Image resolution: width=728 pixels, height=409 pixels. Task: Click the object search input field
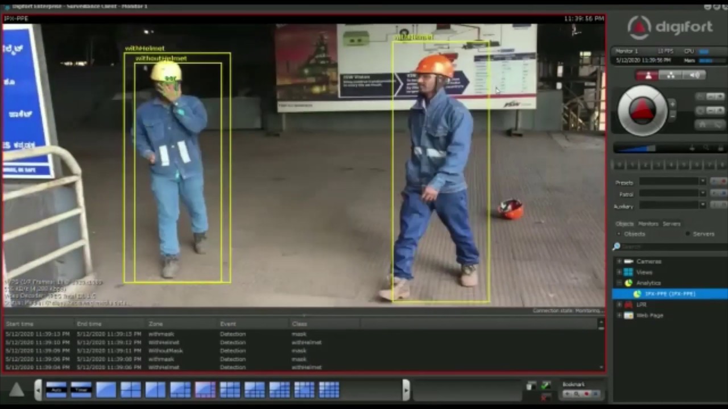(674, 247)
